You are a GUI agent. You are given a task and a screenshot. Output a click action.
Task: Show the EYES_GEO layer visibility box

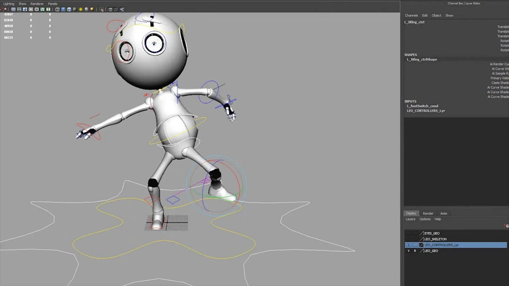(x=409, y=233)
